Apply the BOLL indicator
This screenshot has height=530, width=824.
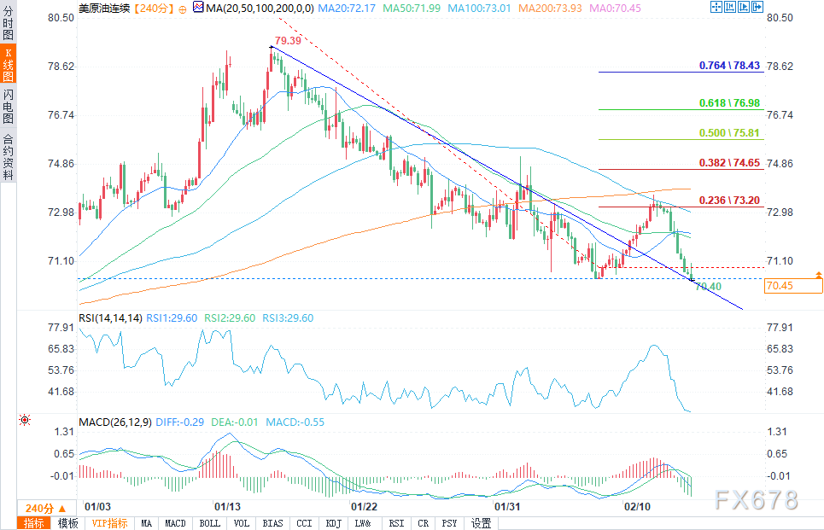coord(208,523)
